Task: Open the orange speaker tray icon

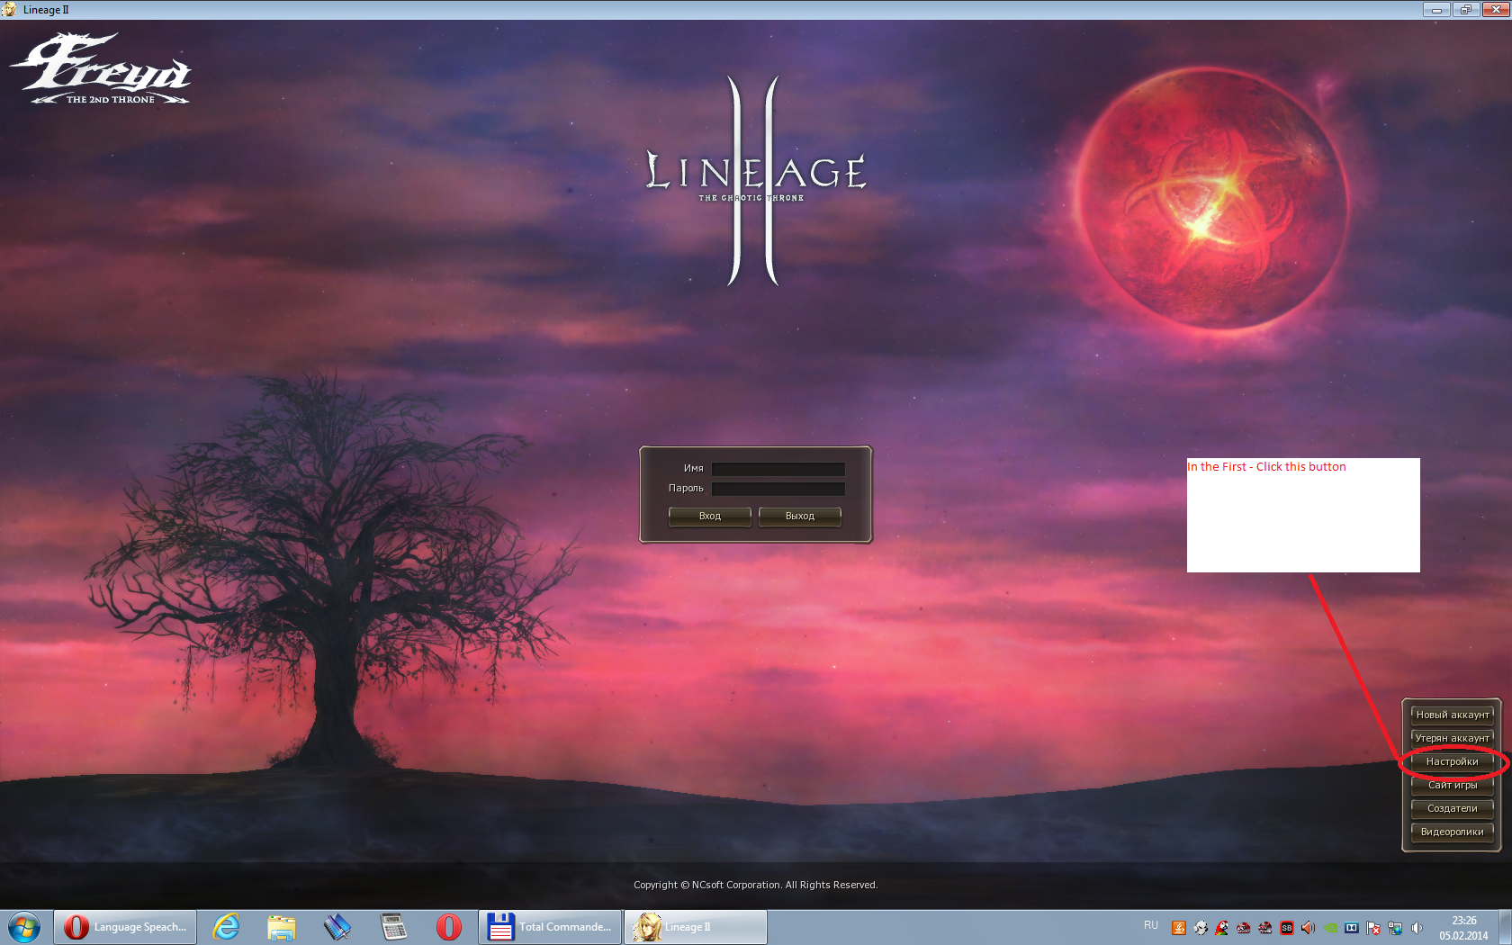Action: pos(1309,928)
